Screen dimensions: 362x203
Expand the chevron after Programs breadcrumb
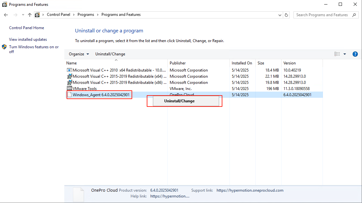click(98, 15)
